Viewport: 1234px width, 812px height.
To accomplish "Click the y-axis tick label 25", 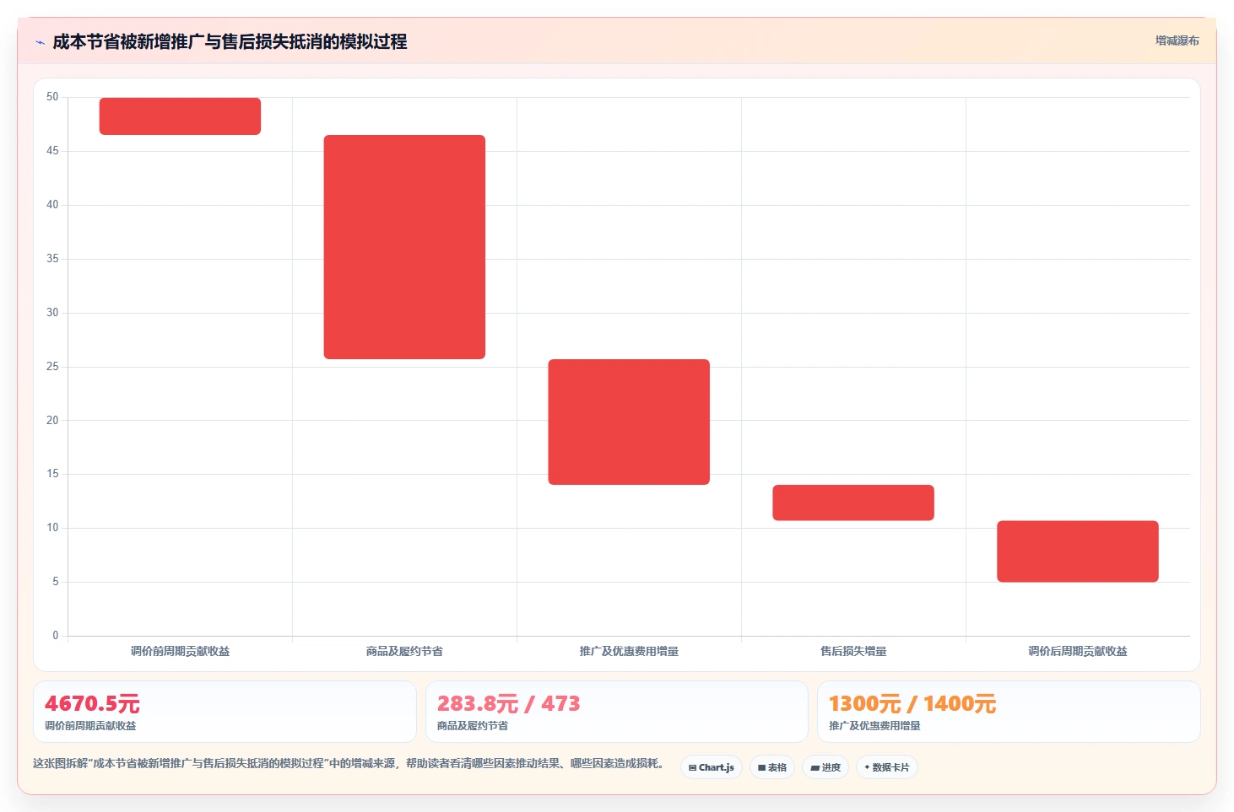I will point(52,367).
